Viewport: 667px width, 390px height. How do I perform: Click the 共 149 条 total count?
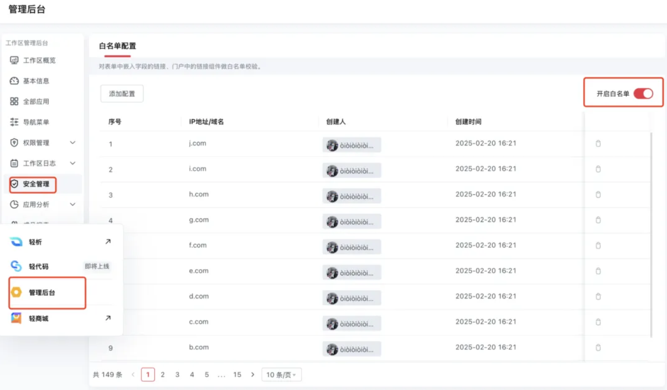pyautogui.click(x=107, y=374)
